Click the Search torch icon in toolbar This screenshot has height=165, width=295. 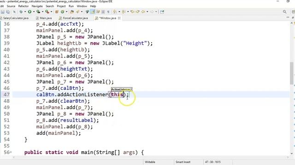pyautogui.click(x=87, y=12)
